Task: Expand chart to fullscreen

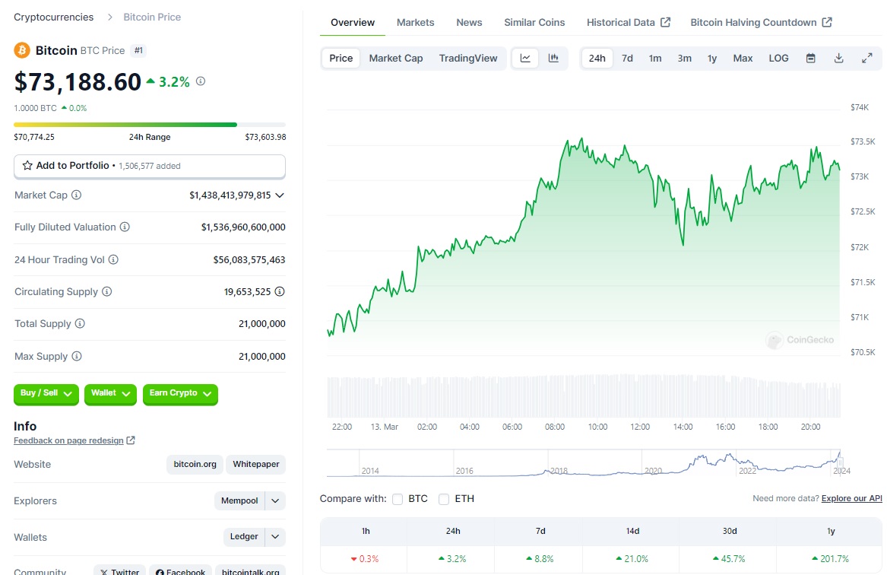Action: [x=866, y=59]
